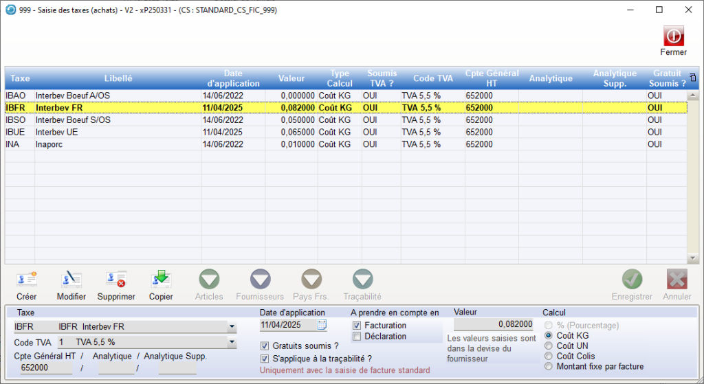This screenshot has width=704, height=384.
Task: Open the column chooser at table corner
Action: pyautogui.click(x=692, y=78)
